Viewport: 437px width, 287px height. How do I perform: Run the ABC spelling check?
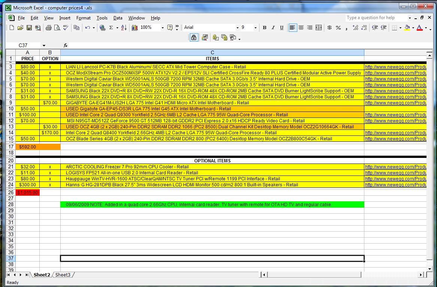tap(66, 28)
